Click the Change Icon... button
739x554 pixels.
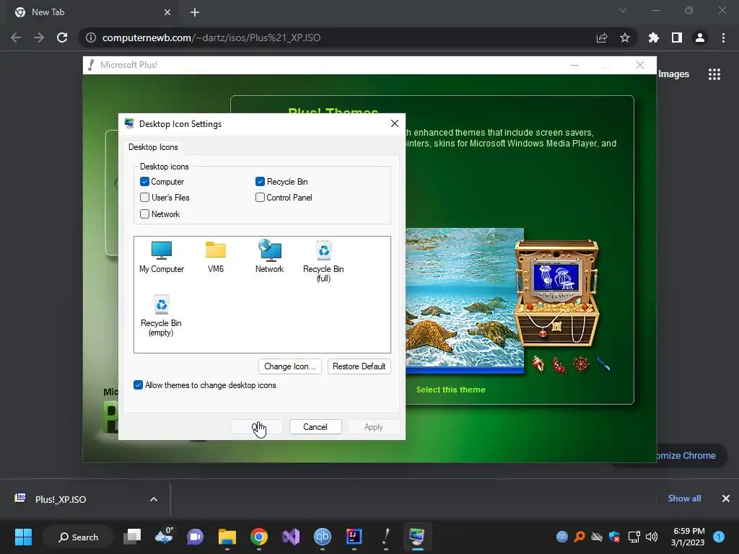tap(290, 366)
